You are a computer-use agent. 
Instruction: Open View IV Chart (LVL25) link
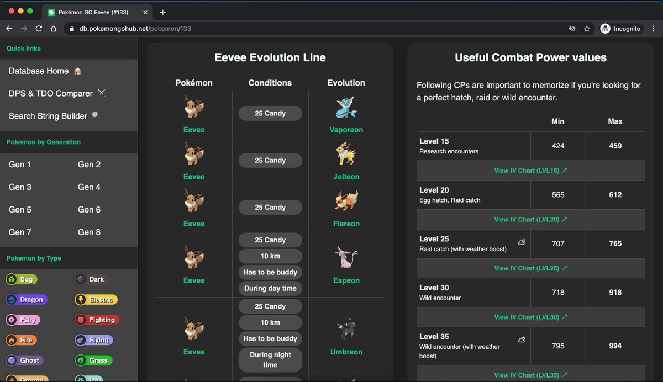(530, 268)
